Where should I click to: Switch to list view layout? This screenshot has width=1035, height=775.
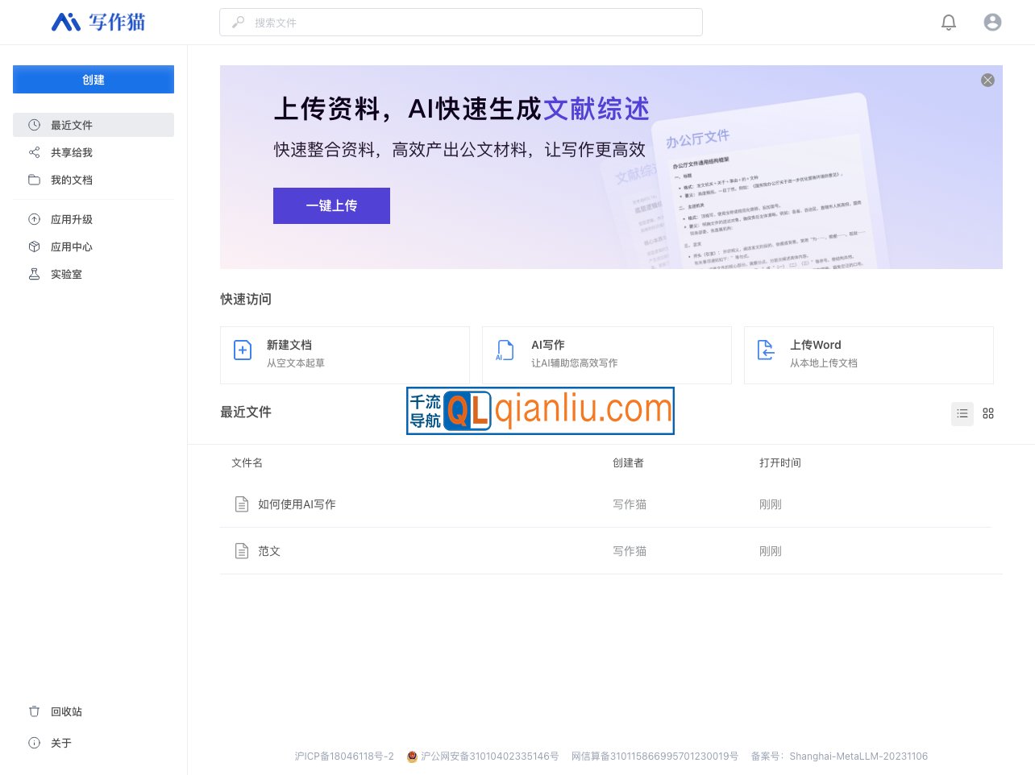(962, 413)
